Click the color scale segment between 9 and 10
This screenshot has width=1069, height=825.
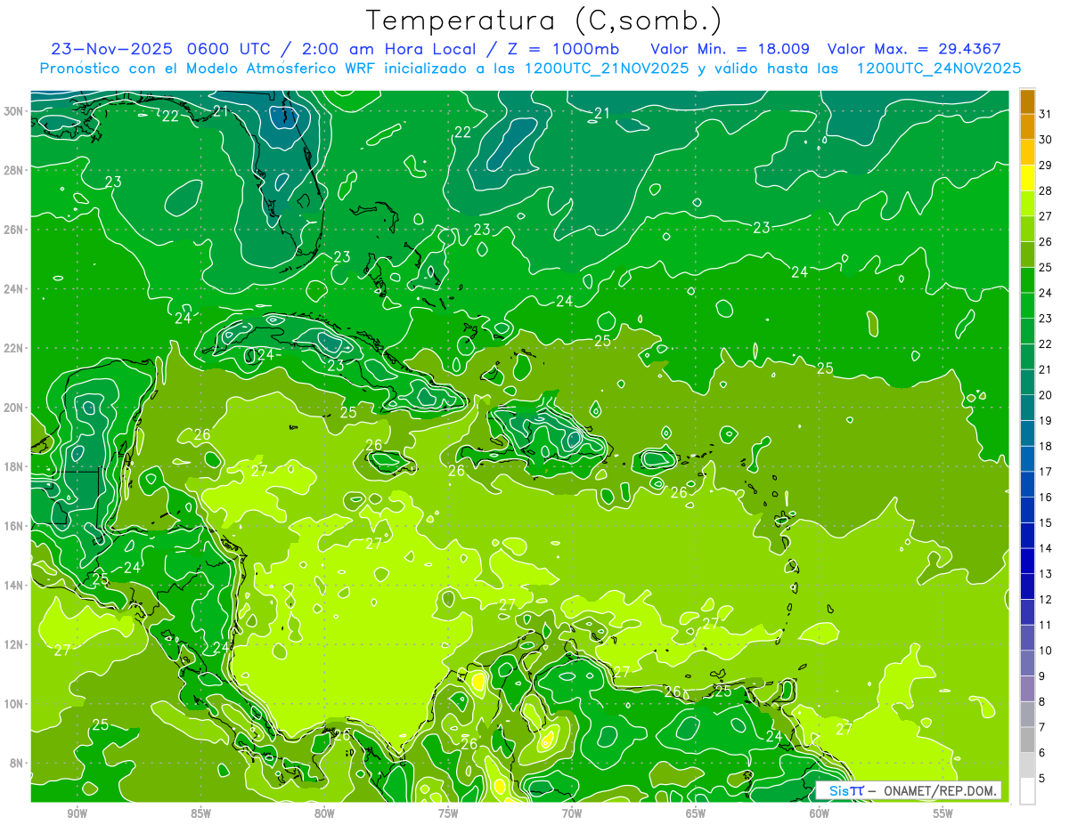click(1027, 663)
